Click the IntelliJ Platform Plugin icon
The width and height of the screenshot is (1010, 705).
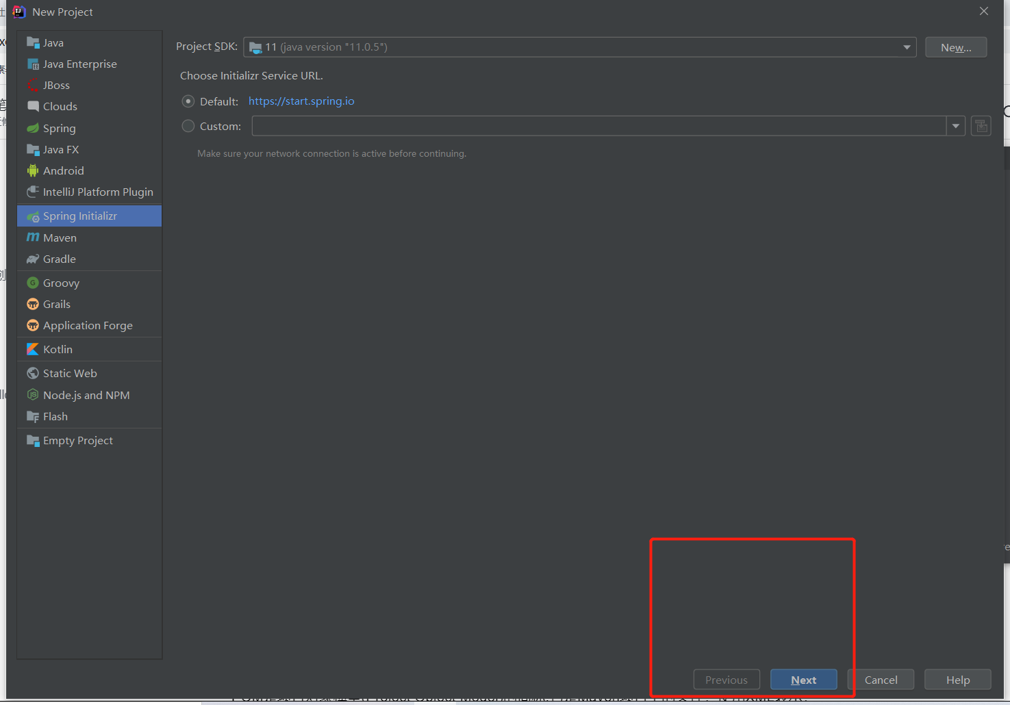point(33,192)
